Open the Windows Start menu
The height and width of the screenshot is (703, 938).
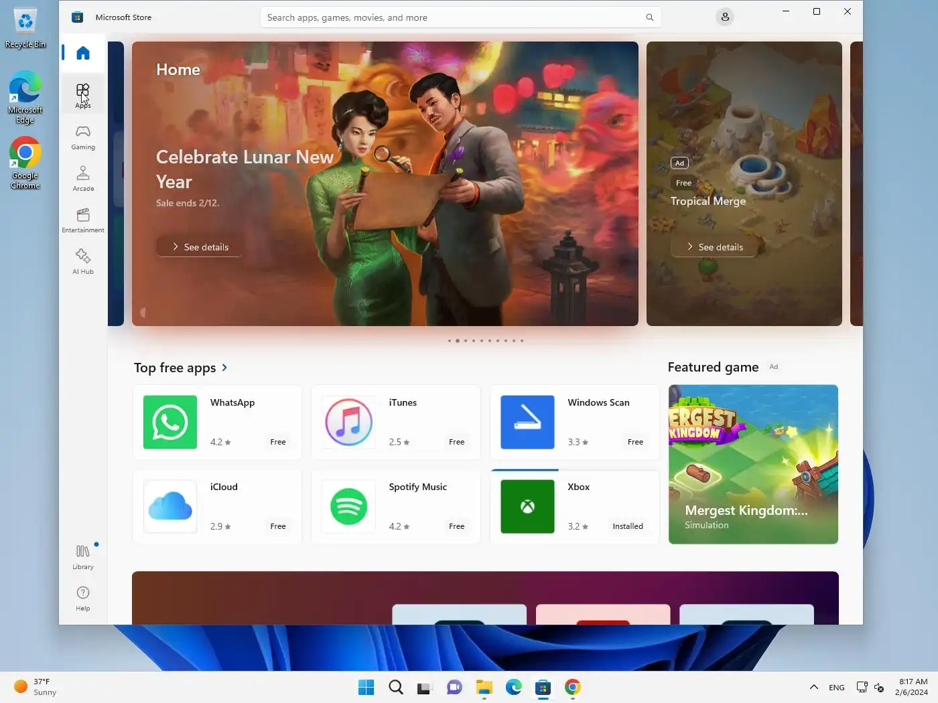(366, 687)
